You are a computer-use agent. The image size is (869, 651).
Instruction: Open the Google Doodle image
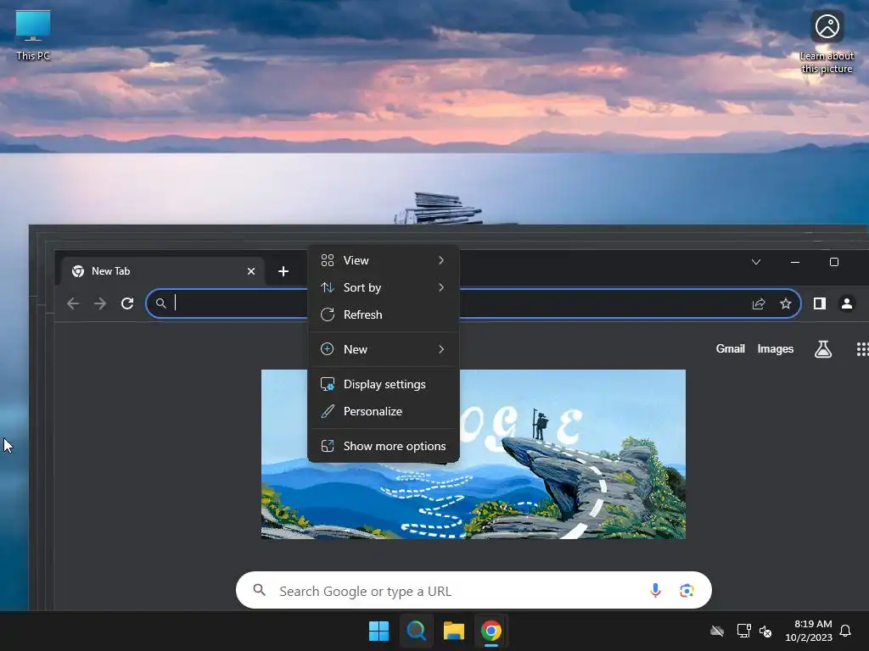[474, 454]
